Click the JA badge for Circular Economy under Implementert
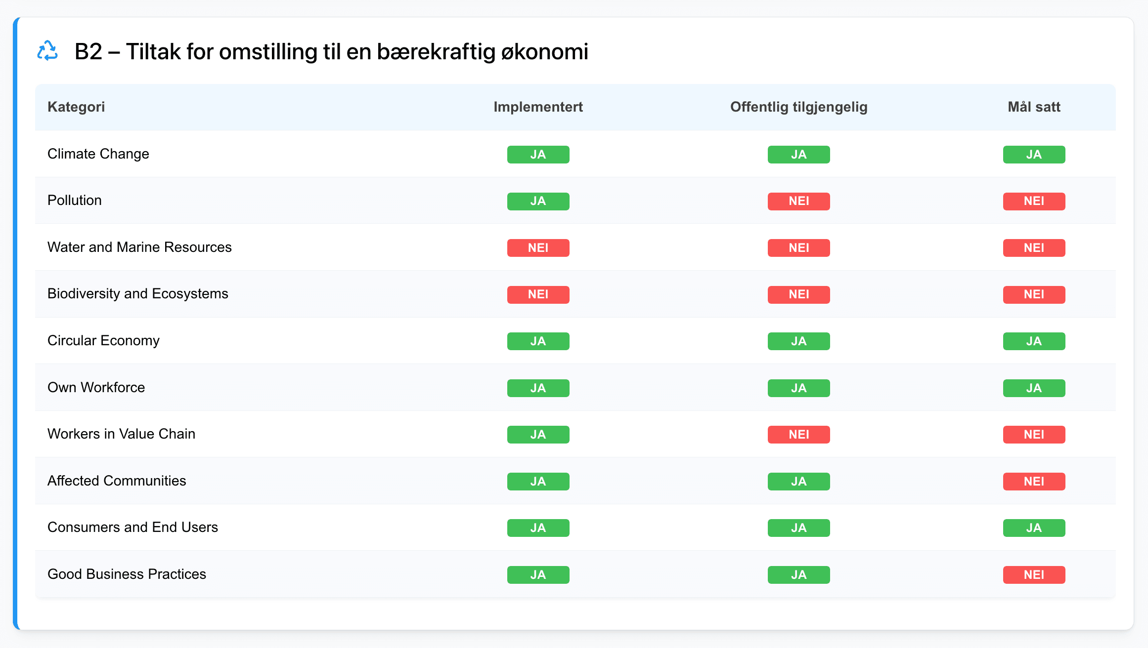Viewport: 1148px width, 648px height. tap(538, 341)
